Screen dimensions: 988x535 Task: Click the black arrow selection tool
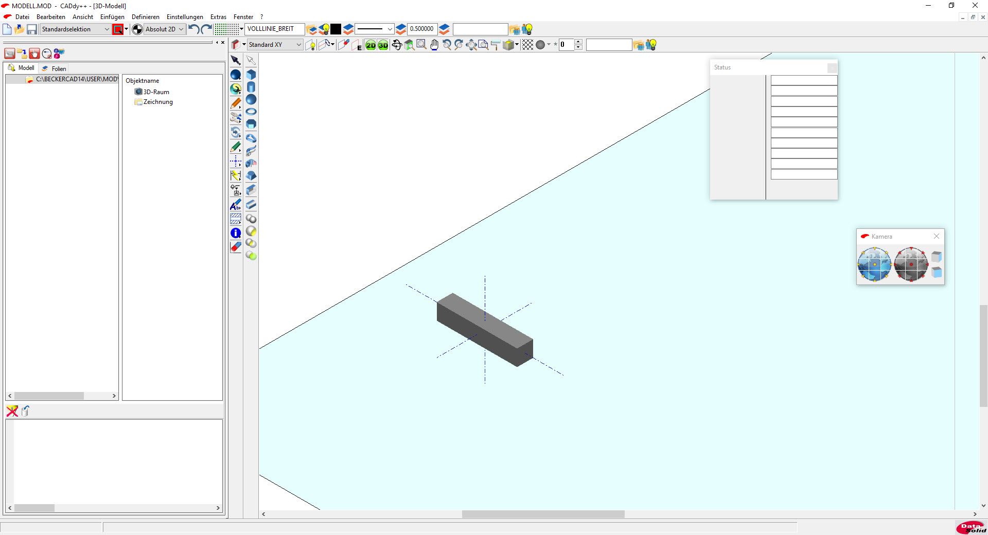click(x=236, y=60)
